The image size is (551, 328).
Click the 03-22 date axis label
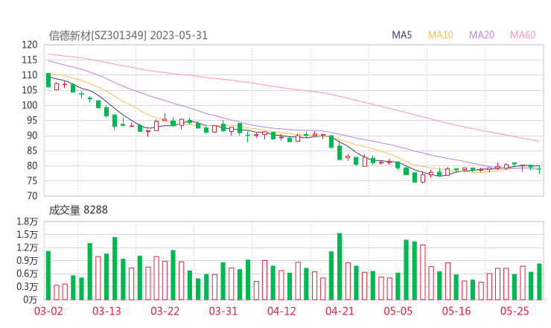(165, 311)
